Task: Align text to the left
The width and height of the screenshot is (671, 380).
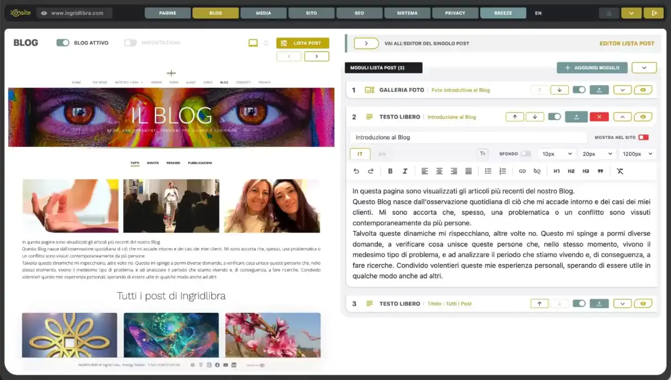Action: (x=425, y=171)
